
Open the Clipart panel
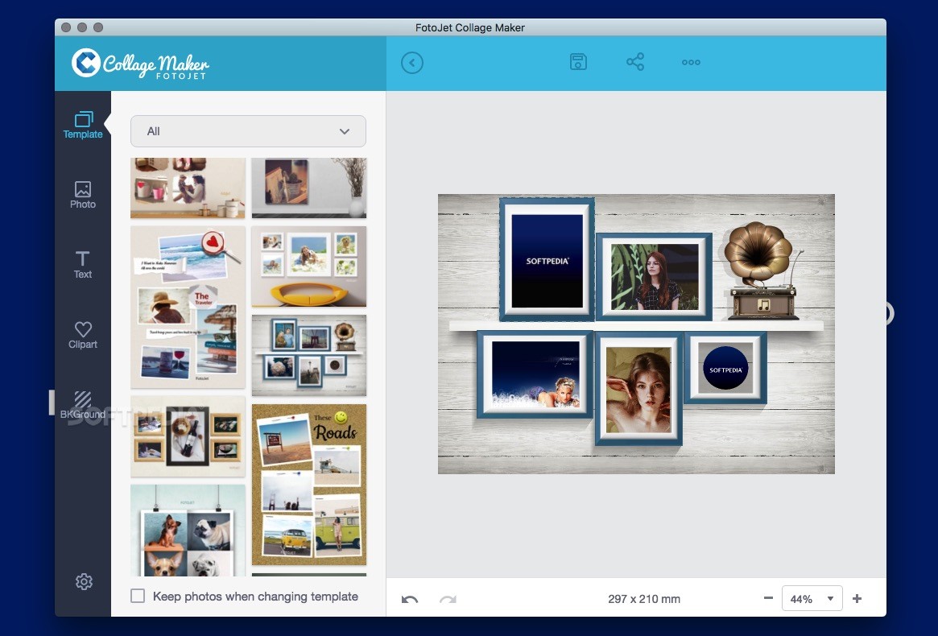click(x=83, y=334)
